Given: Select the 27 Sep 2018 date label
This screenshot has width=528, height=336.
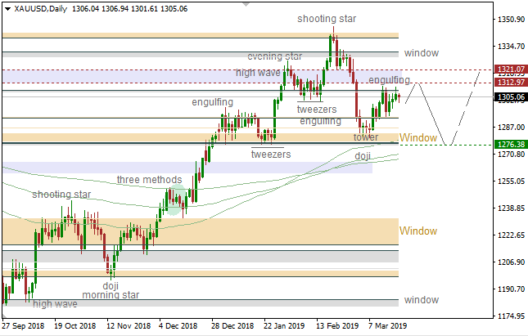Looking at the screenshot, I should (x=24, y=325).
